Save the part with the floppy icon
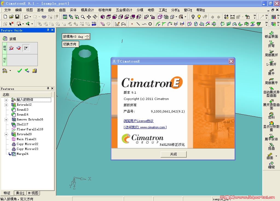Viewport: 280px width, 201px height. pyautogui.click(x=17, y=17)
